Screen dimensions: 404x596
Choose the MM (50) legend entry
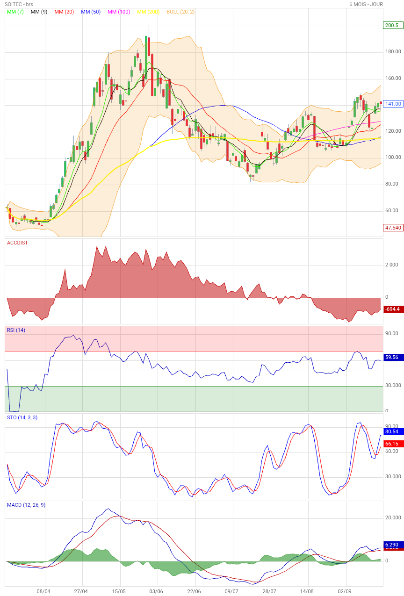[91, 12]
